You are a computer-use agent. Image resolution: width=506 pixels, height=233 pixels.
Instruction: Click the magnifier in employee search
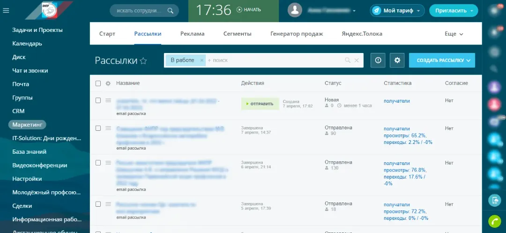171,11
